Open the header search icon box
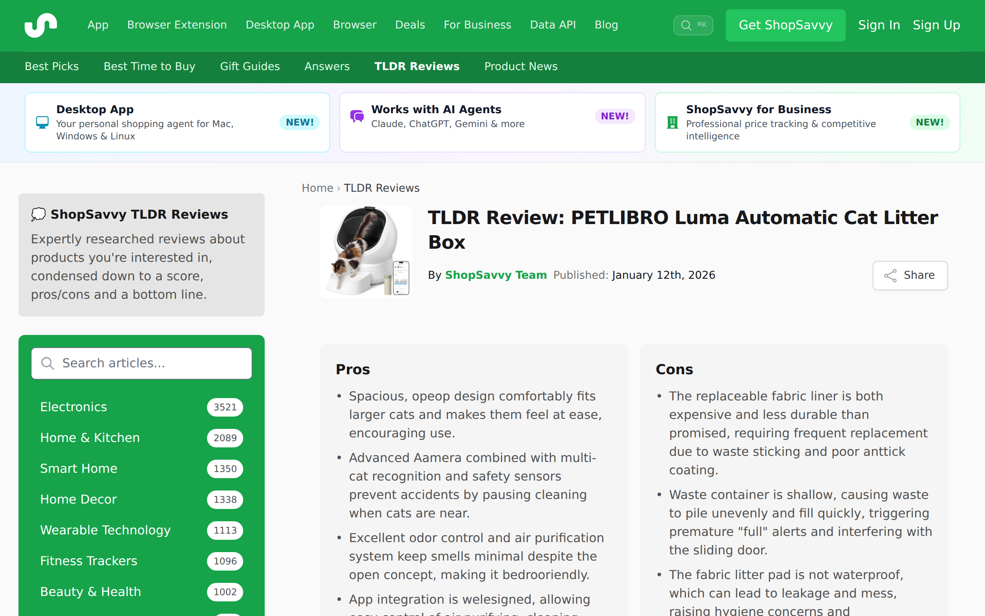This screenshot has width=985, height=616. point(693,25)
